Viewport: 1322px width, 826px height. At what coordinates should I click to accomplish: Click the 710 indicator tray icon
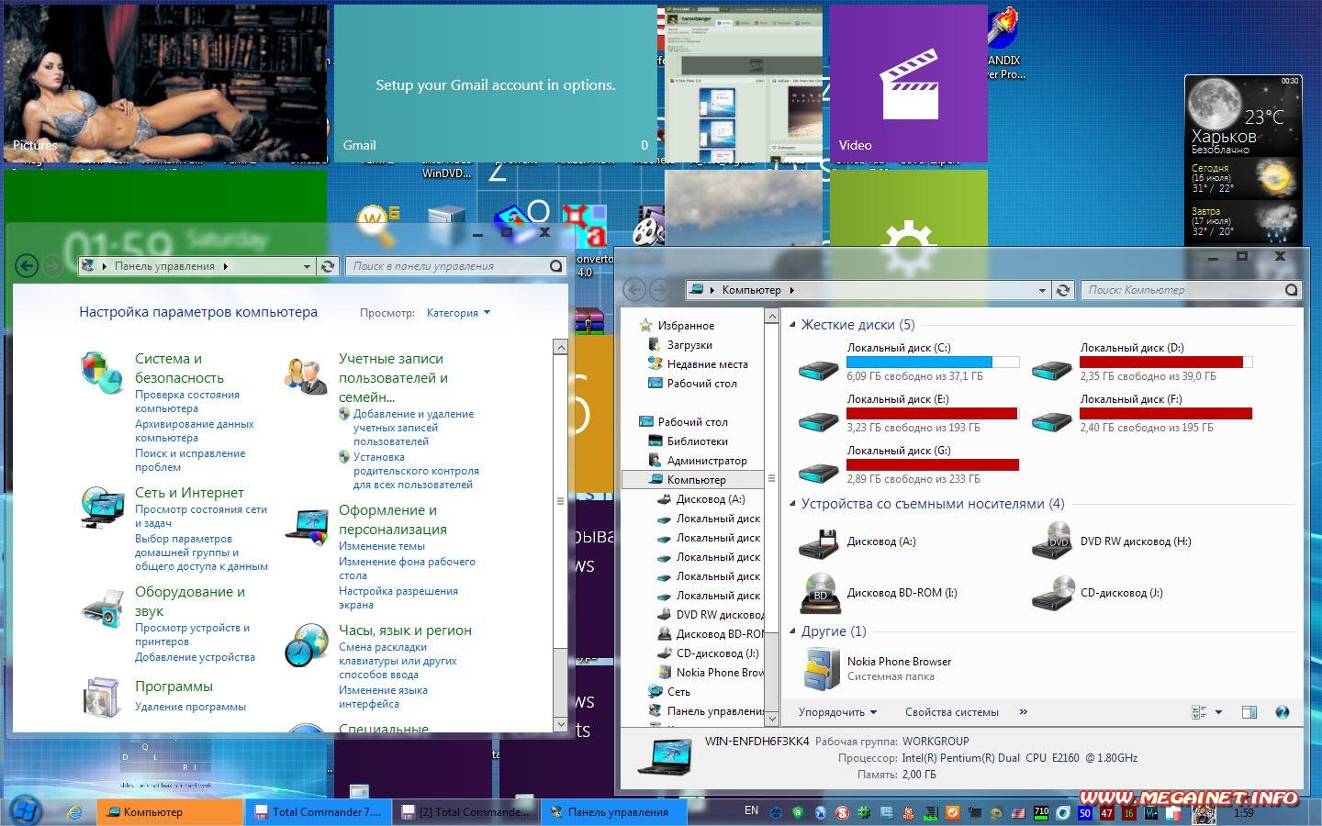[1041, 812]
